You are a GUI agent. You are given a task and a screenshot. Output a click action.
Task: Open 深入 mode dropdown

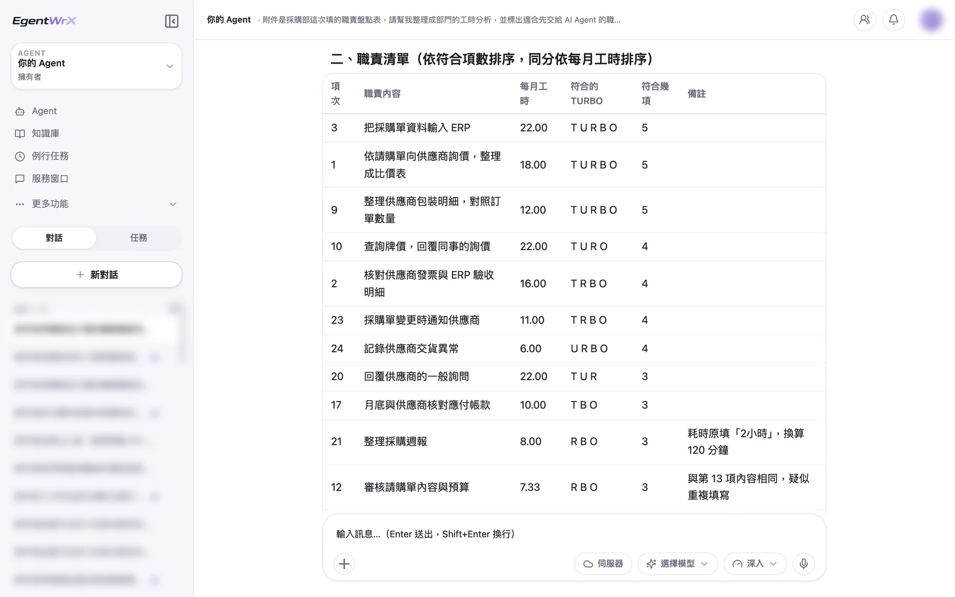tap(755, 564)
